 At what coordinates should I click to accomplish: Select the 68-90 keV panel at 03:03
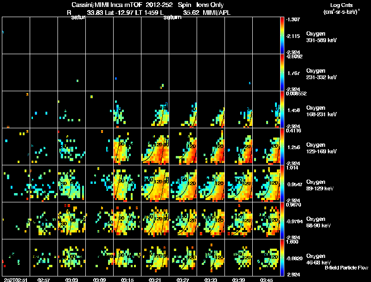click(72, 221)
